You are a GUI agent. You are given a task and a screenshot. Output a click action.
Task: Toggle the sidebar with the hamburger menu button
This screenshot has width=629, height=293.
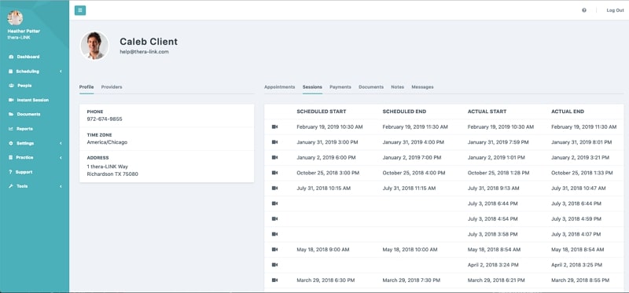coord(80,10)
